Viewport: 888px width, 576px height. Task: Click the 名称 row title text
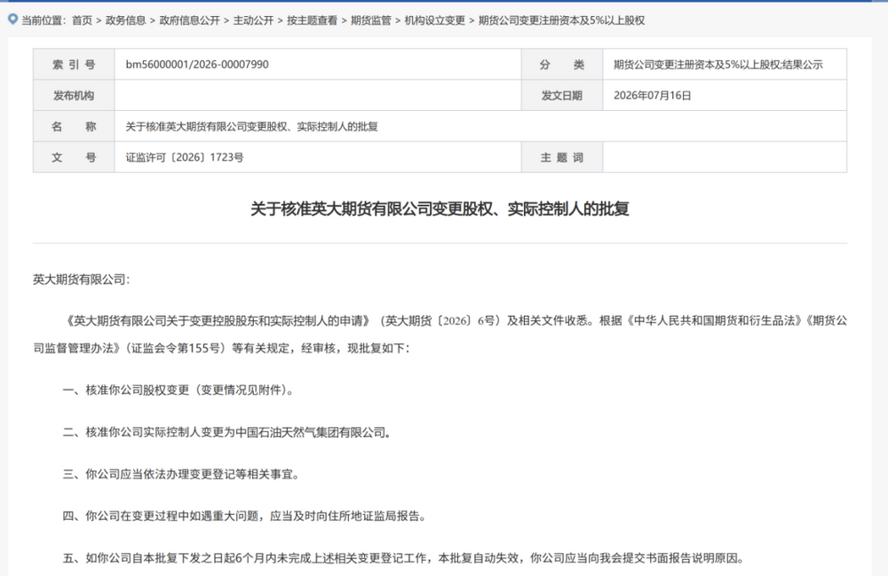tap(251, 126)
